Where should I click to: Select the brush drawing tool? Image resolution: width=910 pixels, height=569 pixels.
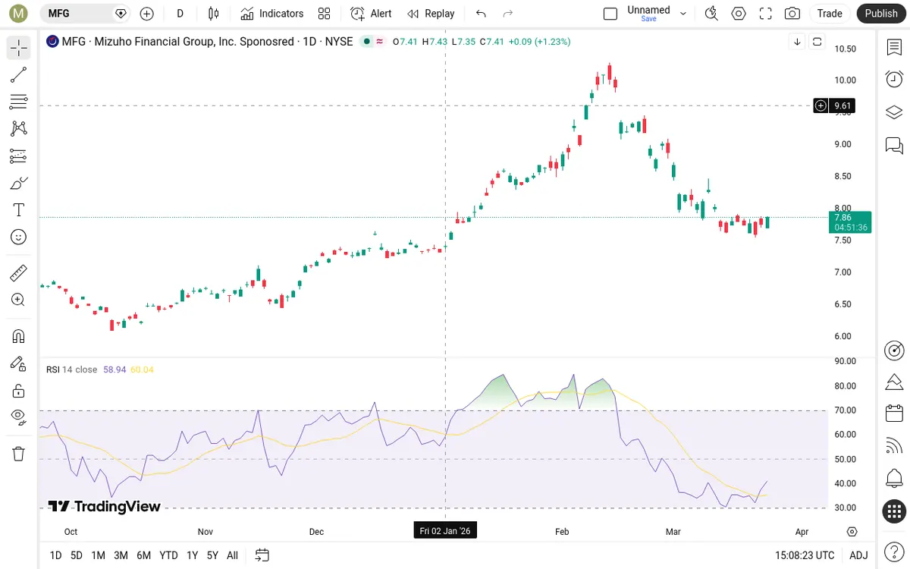19,183
